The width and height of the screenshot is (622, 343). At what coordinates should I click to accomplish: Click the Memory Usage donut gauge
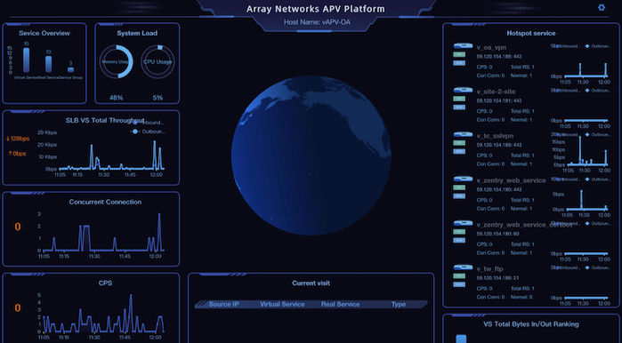(117, 62)
